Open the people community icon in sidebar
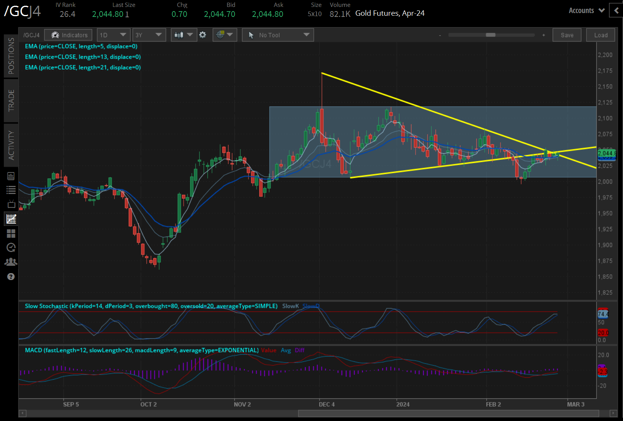 [11, 262]
